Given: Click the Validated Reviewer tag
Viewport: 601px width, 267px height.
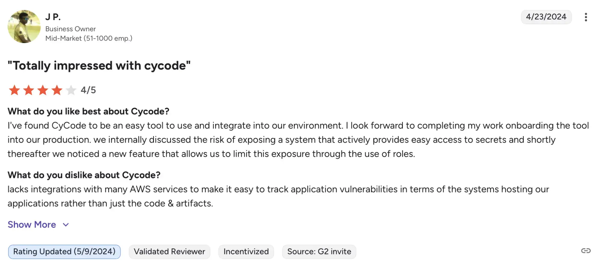Looking at the screenshot, I should click(170, 252).
